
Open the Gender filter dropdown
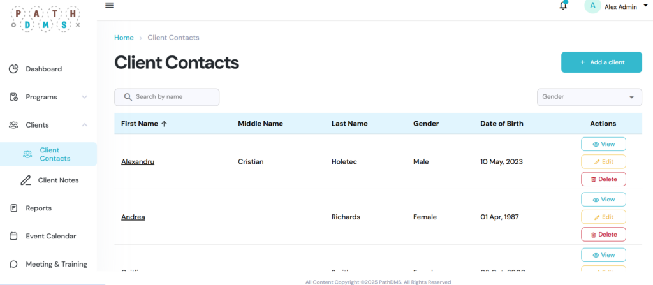tap(589, 97)
